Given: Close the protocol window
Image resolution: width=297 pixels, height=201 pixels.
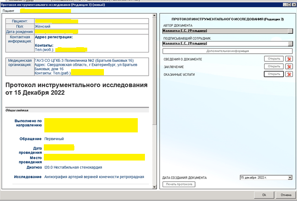Looking at the screenshot, I should pyautogui.click(x=294, y=5).
